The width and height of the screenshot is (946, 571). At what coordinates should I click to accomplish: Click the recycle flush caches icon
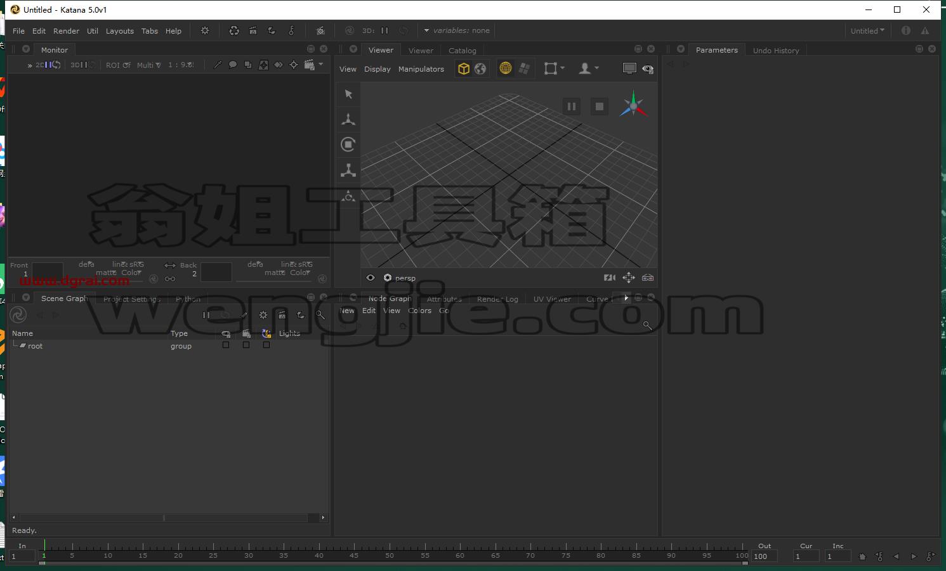tap(234, 30)
